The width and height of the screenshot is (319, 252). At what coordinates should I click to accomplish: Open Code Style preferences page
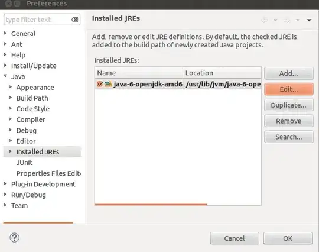(33, 109)
